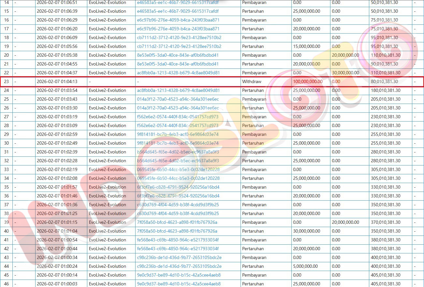Screen dimensions: 424x287
Task: Open the 8e53e0f5 link in Pembayaran row 20
Action: click(178, 55)
